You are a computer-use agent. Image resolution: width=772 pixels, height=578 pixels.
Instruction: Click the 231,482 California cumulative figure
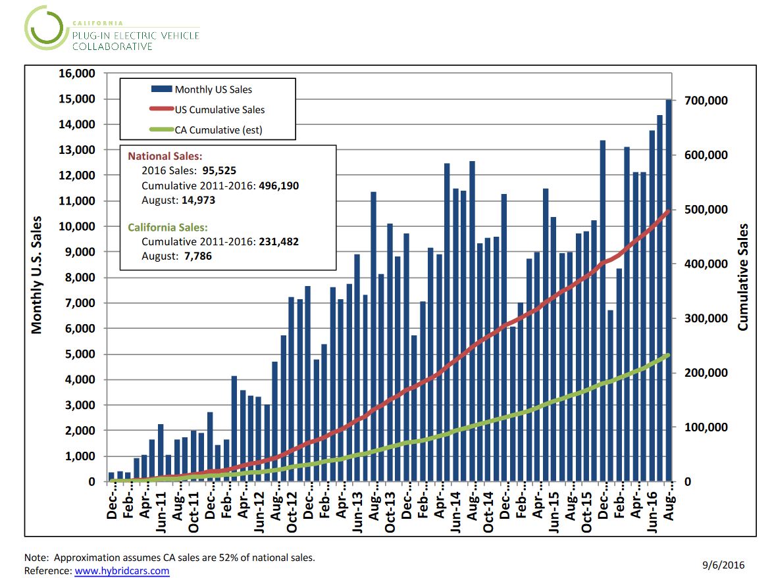[x=277, y=242]
